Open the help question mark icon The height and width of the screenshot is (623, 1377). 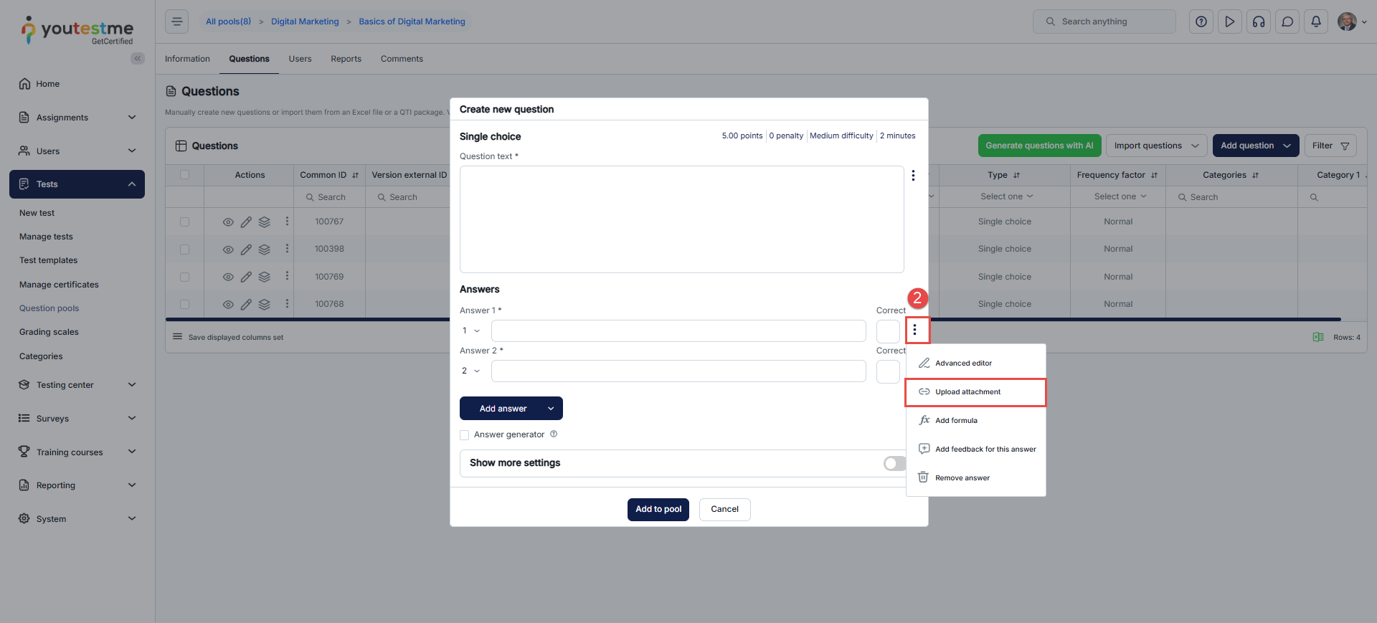point(1201,22)
